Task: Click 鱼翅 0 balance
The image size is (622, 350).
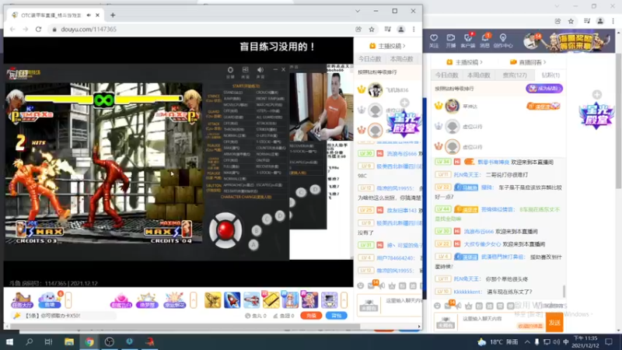Action: point(284,316)
